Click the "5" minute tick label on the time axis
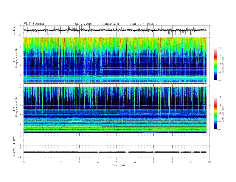 117,162
